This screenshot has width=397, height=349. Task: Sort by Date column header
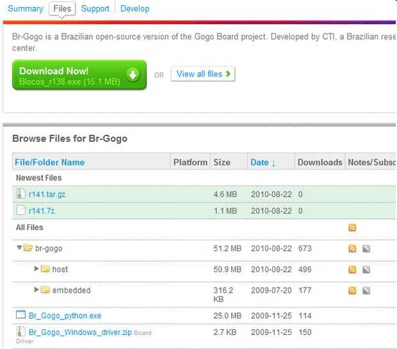[259, 162]
